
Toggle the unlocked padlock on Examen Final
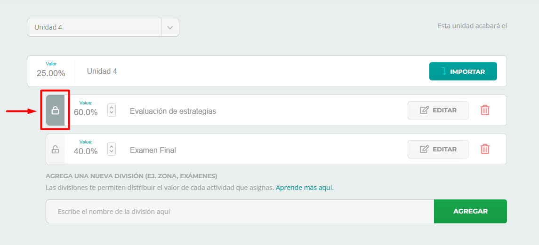[x=55, y=150]
